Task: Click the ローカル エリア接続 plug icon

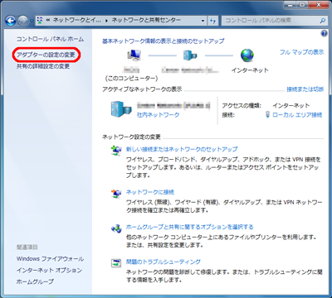Action: (267, 114)
